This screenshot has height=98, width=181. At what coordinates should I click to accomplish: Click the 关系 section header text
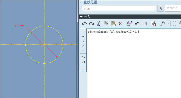click(x=87, y=17)
